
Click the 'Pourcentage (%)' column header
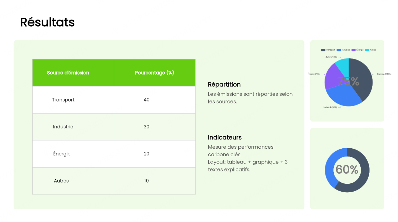[x=155, y=73]
